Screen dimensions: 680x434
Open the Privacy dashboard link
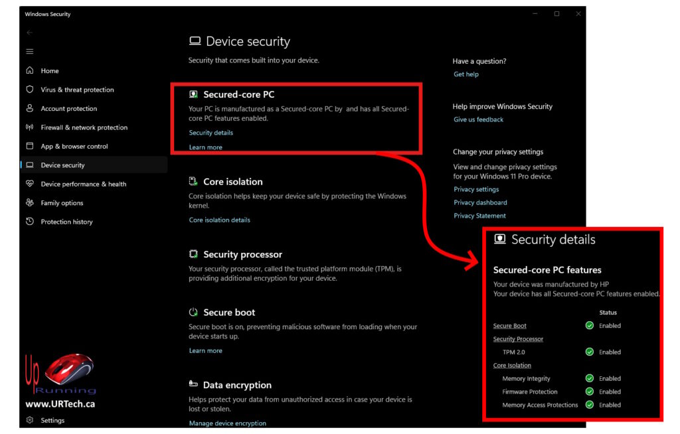tap(480, 202)
